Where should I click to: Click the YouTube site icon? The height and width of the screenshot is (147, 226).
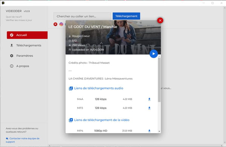point(55,24)
